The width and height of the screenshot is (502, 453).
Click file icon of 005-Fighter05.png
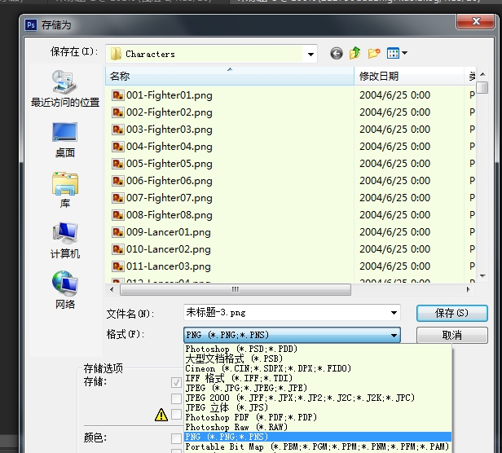(x=118, y=164)
